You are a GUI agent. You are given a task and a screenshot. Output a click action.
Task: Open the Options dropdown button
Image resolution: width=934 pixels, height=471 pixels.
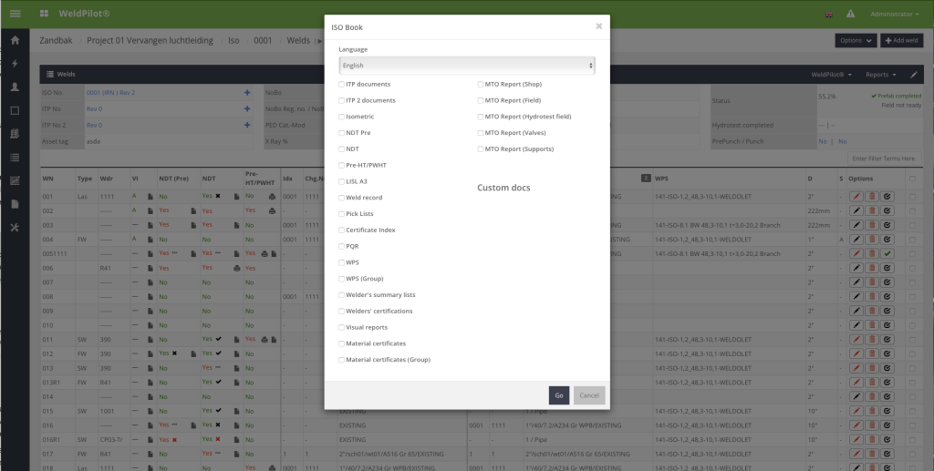856,41
